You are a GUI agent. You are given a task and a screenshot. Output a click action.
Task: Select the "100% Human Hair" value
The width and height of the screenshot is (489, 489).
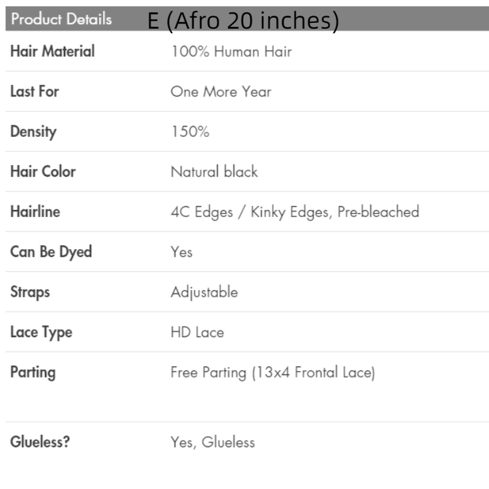tap(231, 52)
